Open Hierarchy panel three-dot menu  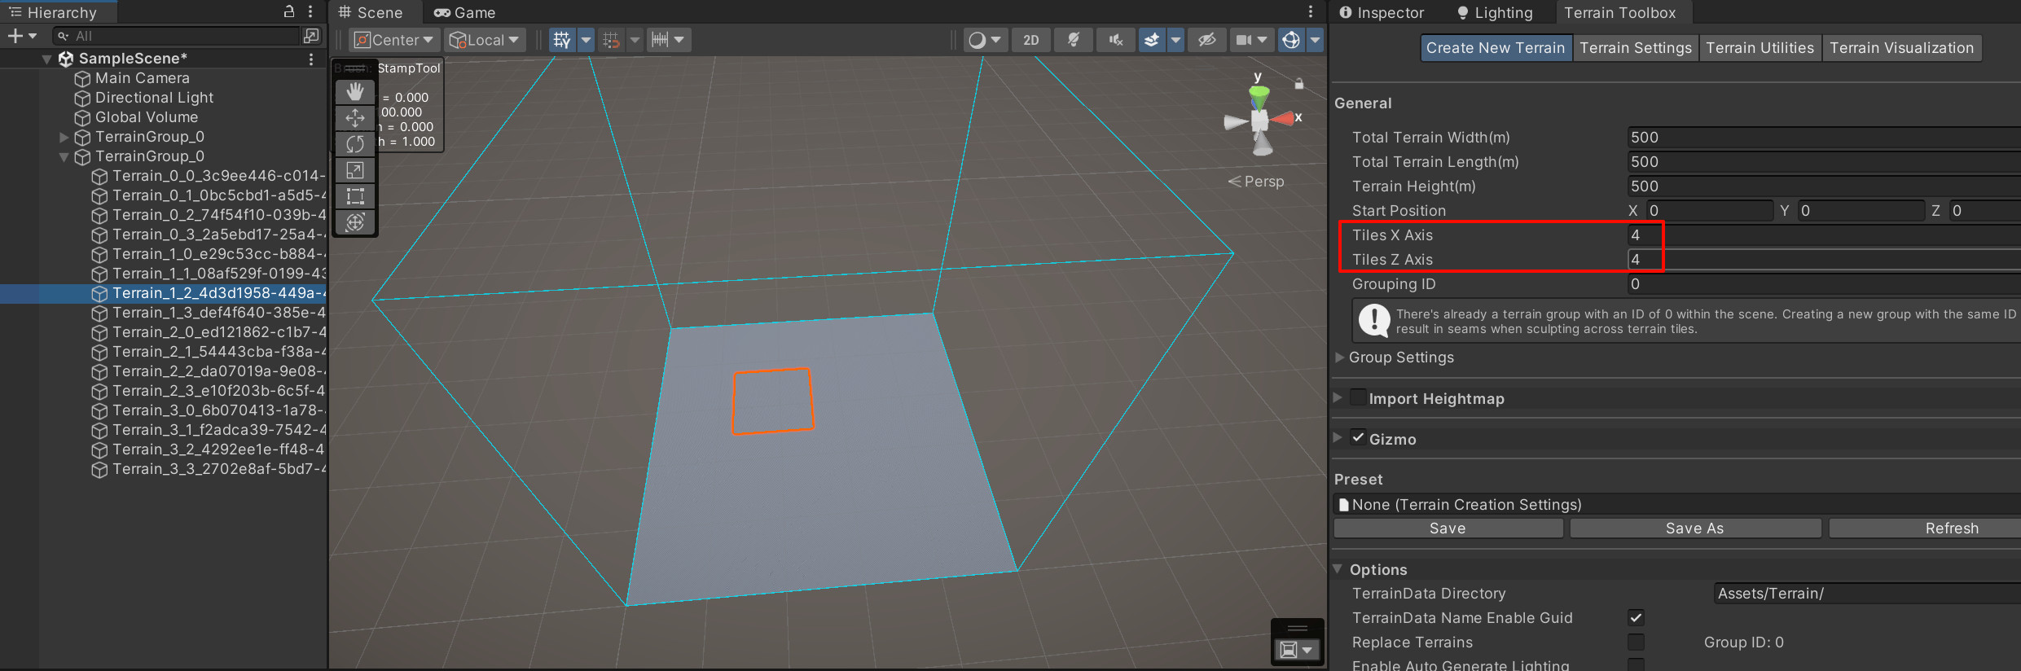tap(310, 11)
